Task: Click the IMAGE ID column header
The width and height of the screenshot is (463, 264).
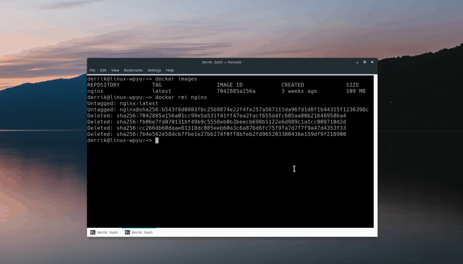Action: pyautogui.click(x=230, y=85)
